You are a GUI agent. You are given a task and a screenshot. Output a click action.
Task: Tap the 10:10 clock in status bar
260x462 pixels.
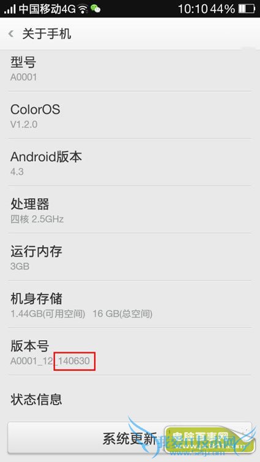193,9
